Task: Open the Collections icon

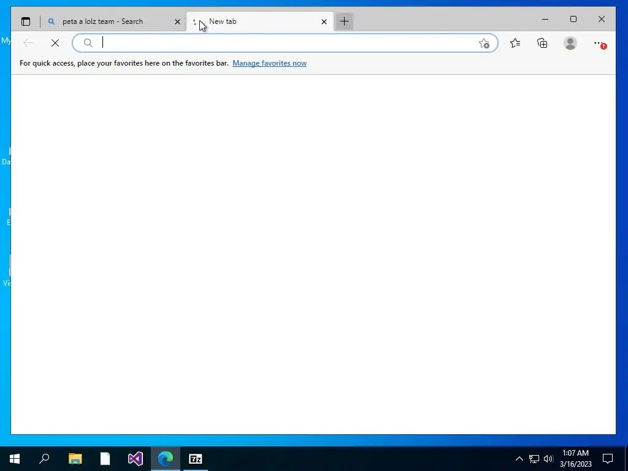Action: click(542, 43)
